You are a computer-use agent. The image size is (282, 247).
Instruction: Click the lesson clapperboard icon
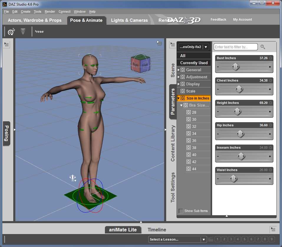[x=211, y=239]
